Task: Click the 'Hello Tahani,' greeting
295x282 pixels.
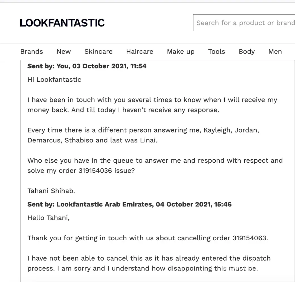Action: pyautogui.click(x=48, y=218)
